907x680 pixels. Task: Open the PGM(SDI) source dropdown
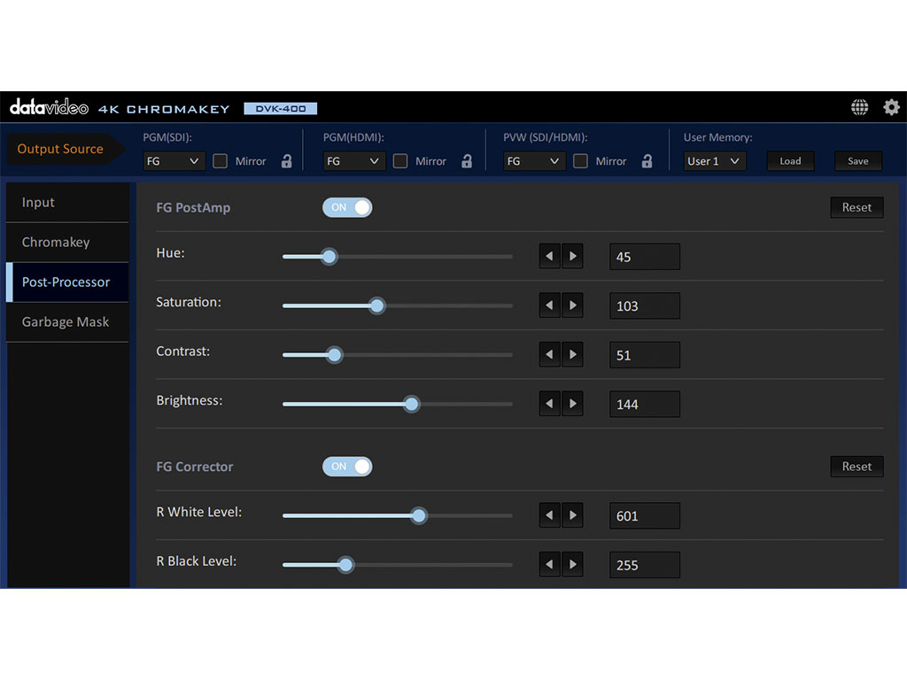click(174, 161)
